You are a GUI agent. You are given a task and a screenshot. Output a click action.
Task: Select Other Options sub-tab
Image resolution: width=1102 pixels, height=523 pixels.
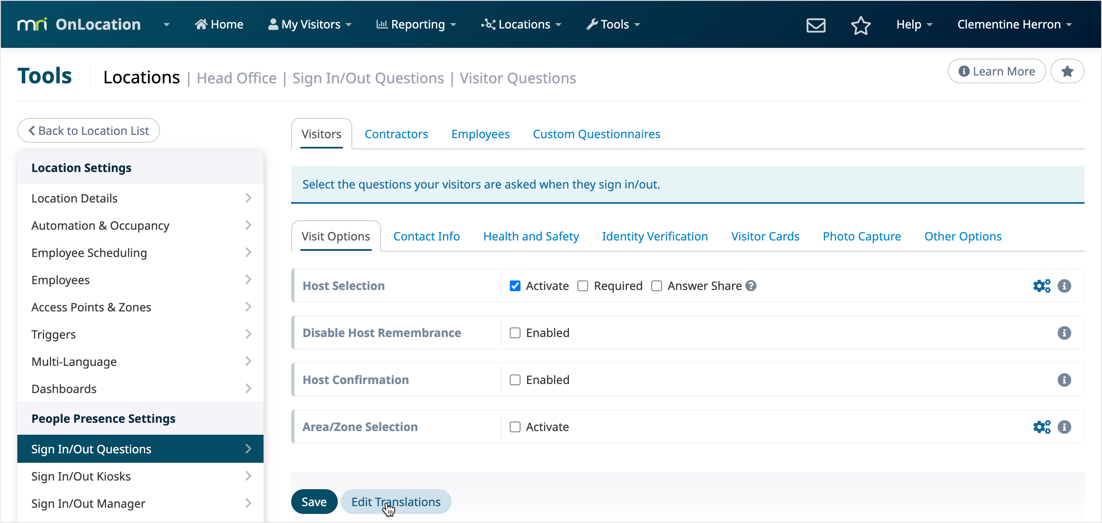click(963, 236)
